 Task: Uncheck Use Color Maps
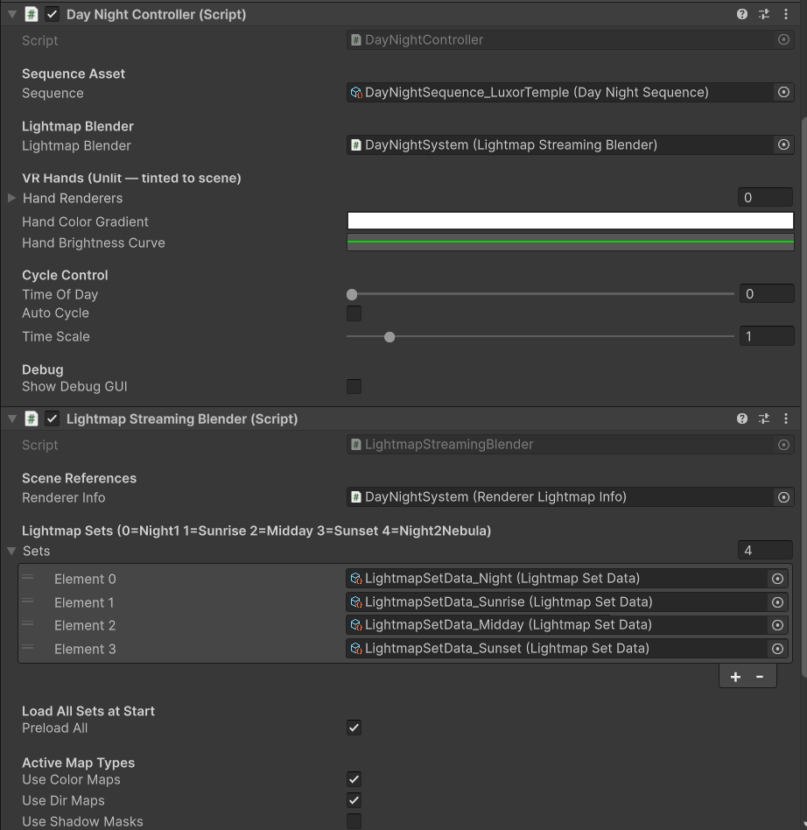[x=354, y=779]
